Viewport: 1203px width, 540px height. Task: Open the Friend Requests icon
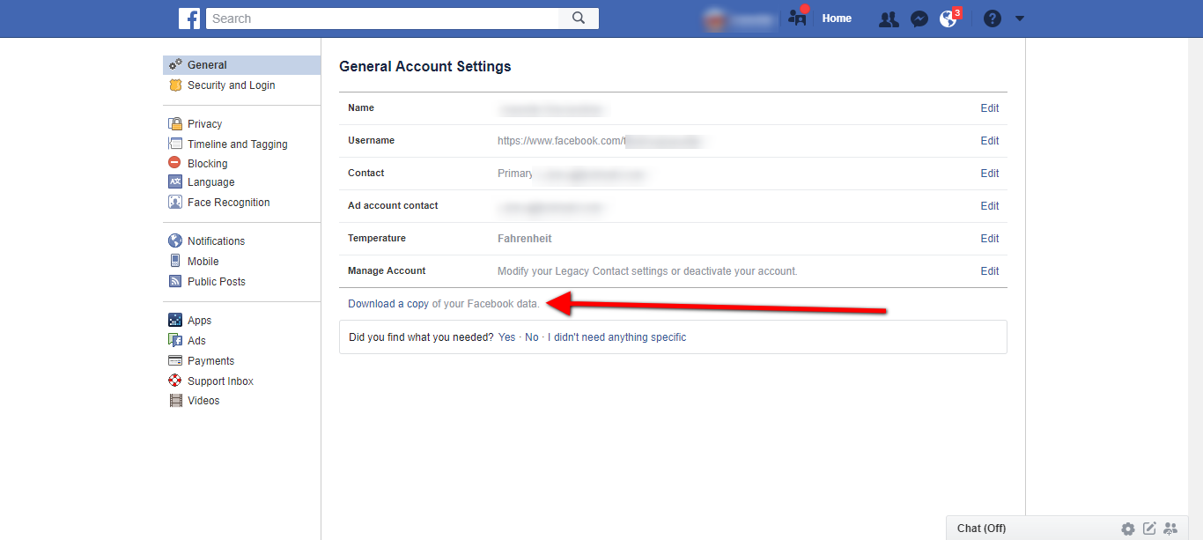click(x=889, y=18)
